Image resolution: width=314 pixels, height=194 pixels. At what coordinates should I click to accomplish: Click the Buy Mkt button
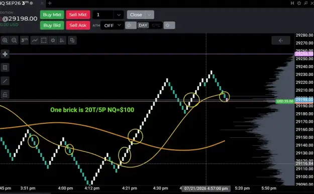52,15
